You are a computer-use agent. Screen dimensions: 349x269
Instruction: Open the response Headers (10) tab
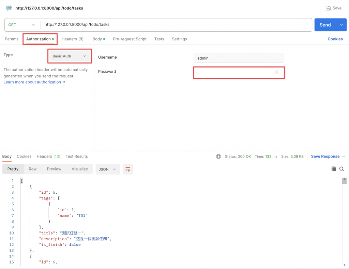[x=48, y=156]
